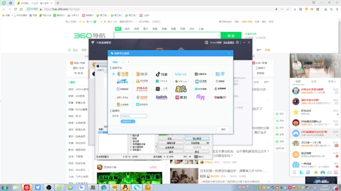The width and height of the screenshot is (341, 191).
Task: Select the 地图 search tab
Action: point(173,29)
